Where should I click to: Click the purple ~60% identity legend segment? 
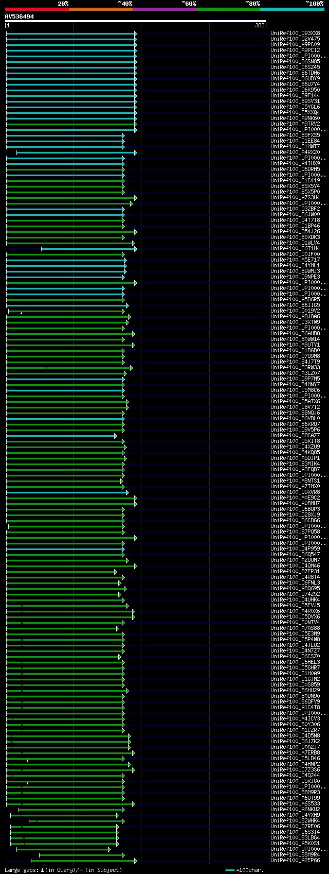click(x=164, y=9)
